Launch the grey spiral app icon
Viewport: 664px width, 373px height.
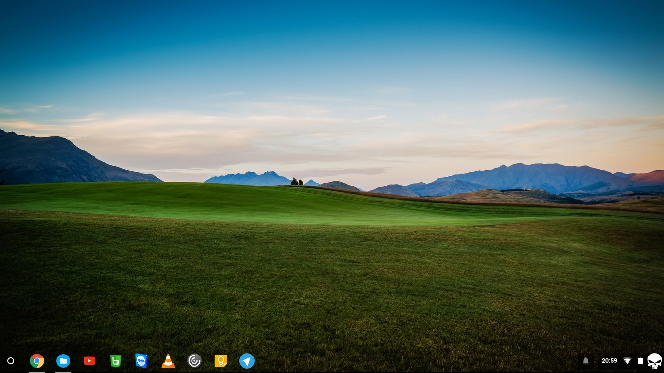(x=194, y=361)
